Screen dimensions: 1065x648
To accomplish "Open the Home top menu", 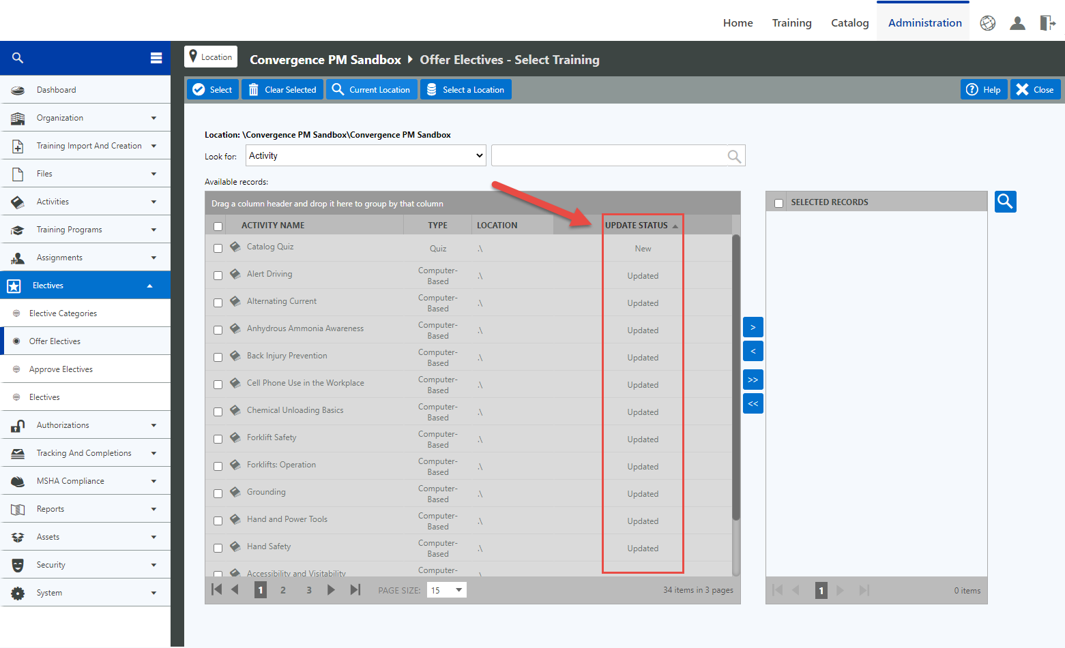I will click(738, 23).
